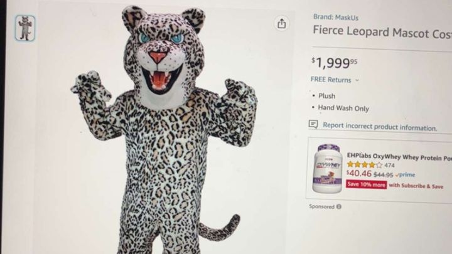Click Report incorrect product information link
Screen dimensions: 452x254
pos(380,126)
